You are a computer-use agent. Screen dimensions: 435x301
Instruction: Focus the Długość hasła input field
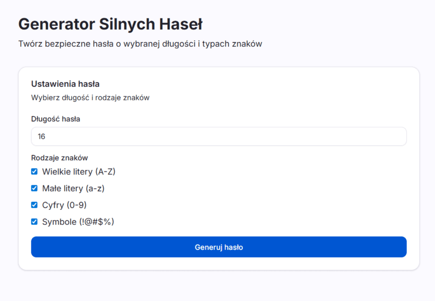coord(219,136)
